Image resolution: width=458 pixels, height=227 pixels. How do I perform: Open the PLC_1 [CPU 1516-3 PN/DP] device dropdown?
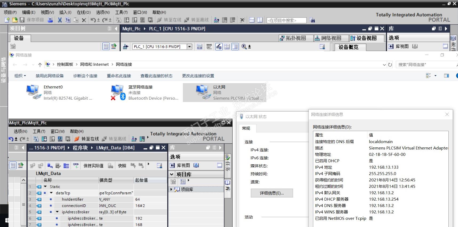click(x=190, y=47)
